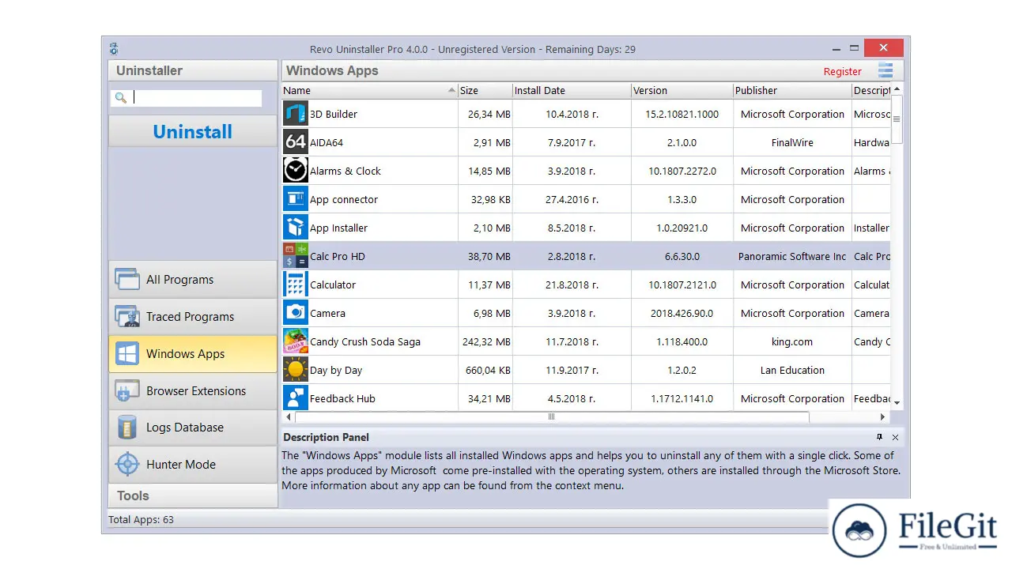Open All Programs module
The image size is (1012, 569).
coord(193,279)
